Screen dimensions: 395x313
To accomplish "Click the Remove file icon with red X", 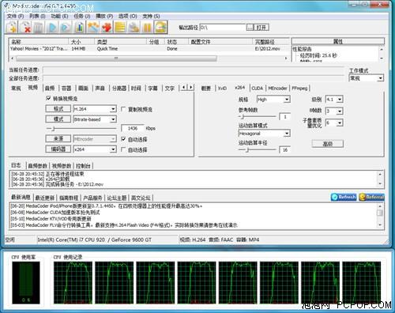I will coord(25,27).
